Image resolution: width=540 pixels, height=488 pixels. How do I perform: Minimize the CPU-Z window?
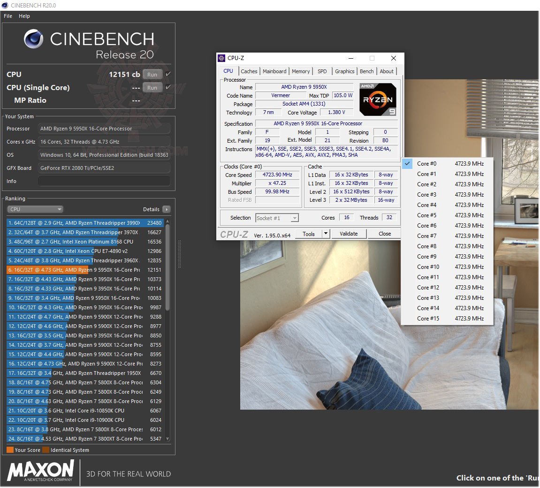pos(350,58)
